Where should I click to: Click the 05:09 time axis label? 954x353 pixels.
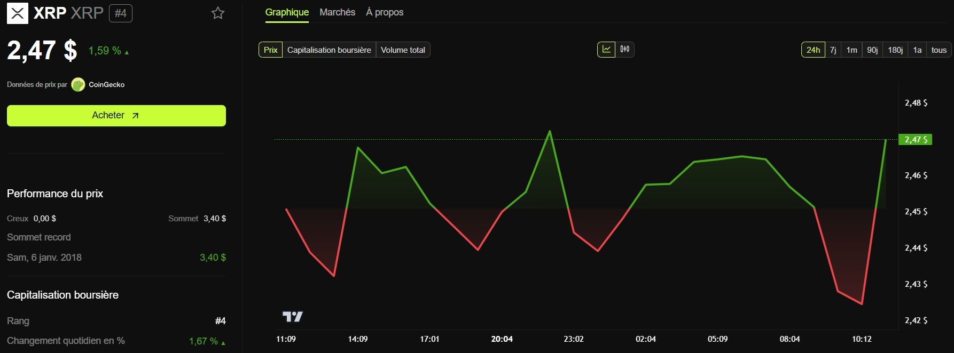717,339
